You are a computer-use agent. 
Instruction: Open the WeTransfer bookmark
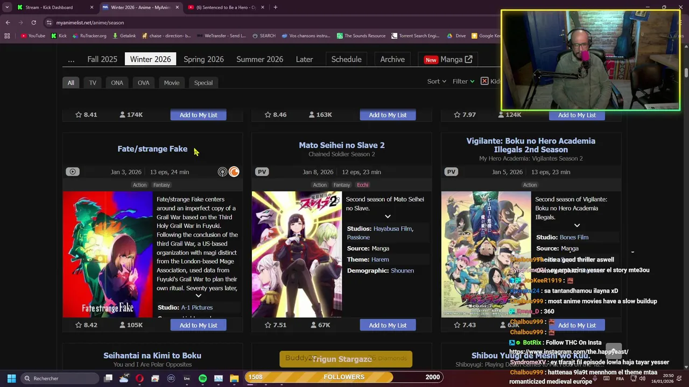point(222,36)
